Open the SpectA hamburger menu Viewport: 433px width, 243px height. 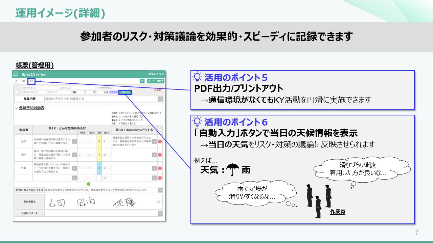click(x=16, y=74)
